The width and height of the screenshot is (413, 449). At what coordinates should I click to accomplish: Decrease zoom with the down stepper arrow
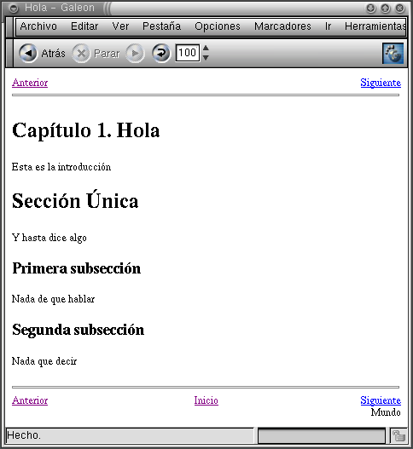206,58
